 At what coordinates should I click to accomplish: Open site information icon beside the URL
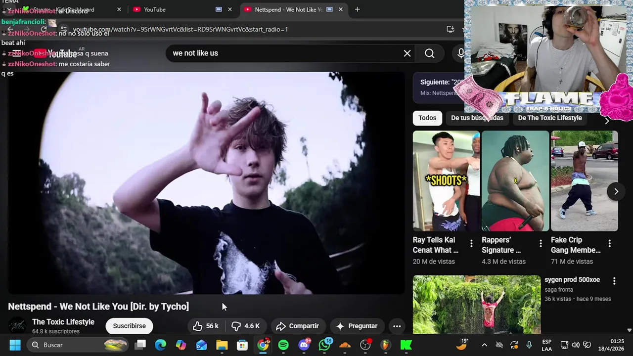63,29
